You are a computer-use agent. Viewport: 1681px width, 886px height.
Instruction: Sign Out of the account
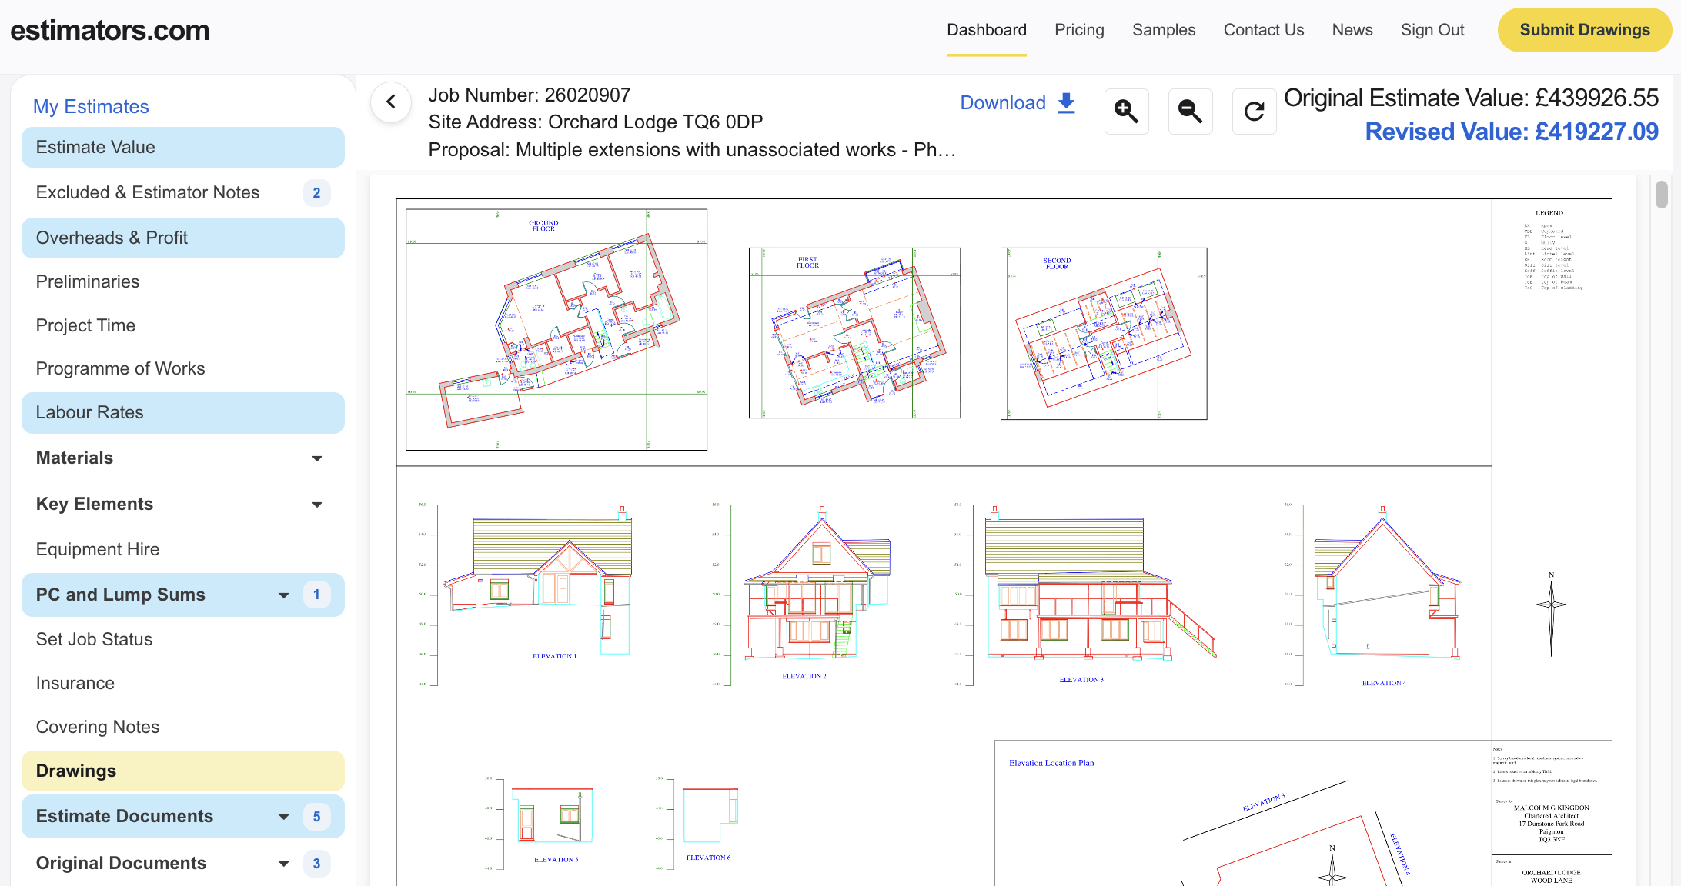coord(1432,30)
